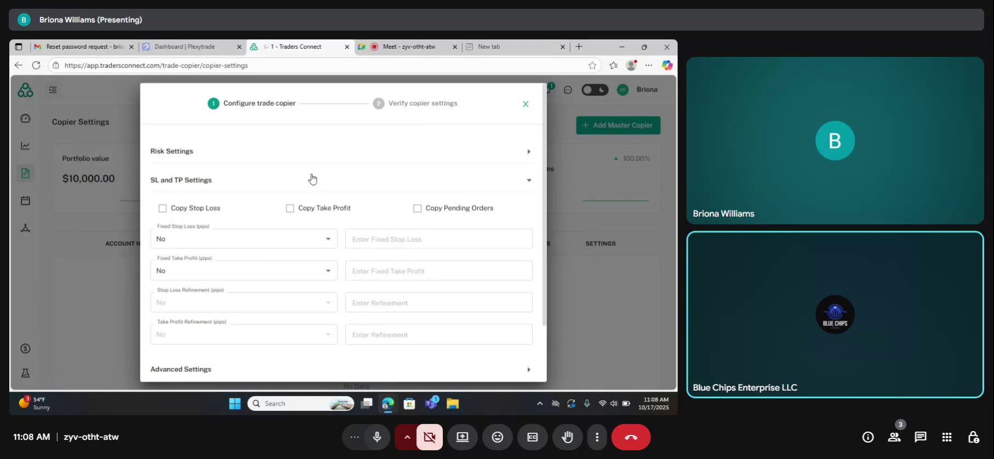This screenshot has width=994, height=459.
Task: Turn on the camera in Meet
Action: (x=430, y=437)
